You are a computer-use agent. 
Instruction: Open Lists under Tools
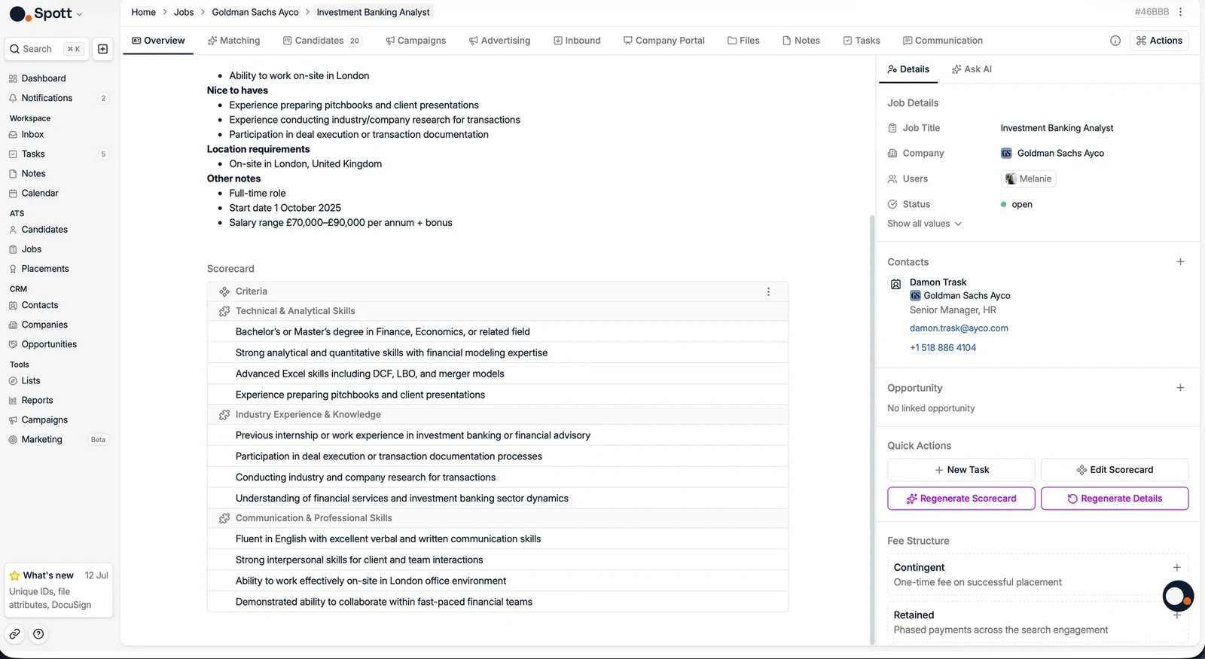pos(31,381)
